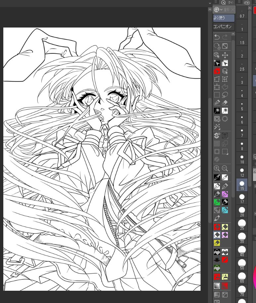Select the black-background magic wand tool
Viewport: 256px width, 303px height.
click(x=217, y=111)
